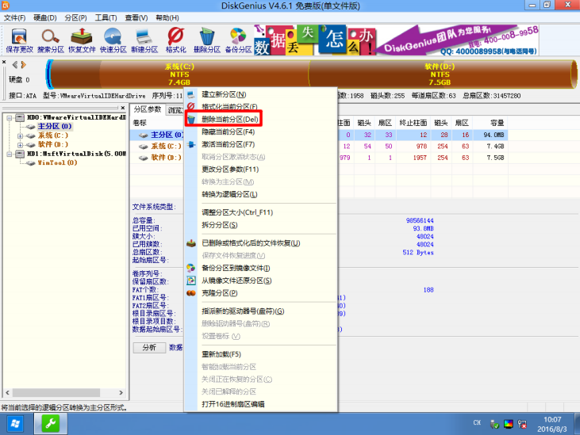Screen dimensions: 580x435
Task: Start the 快速分区 quick partition tool
Action: pos(113,40)
